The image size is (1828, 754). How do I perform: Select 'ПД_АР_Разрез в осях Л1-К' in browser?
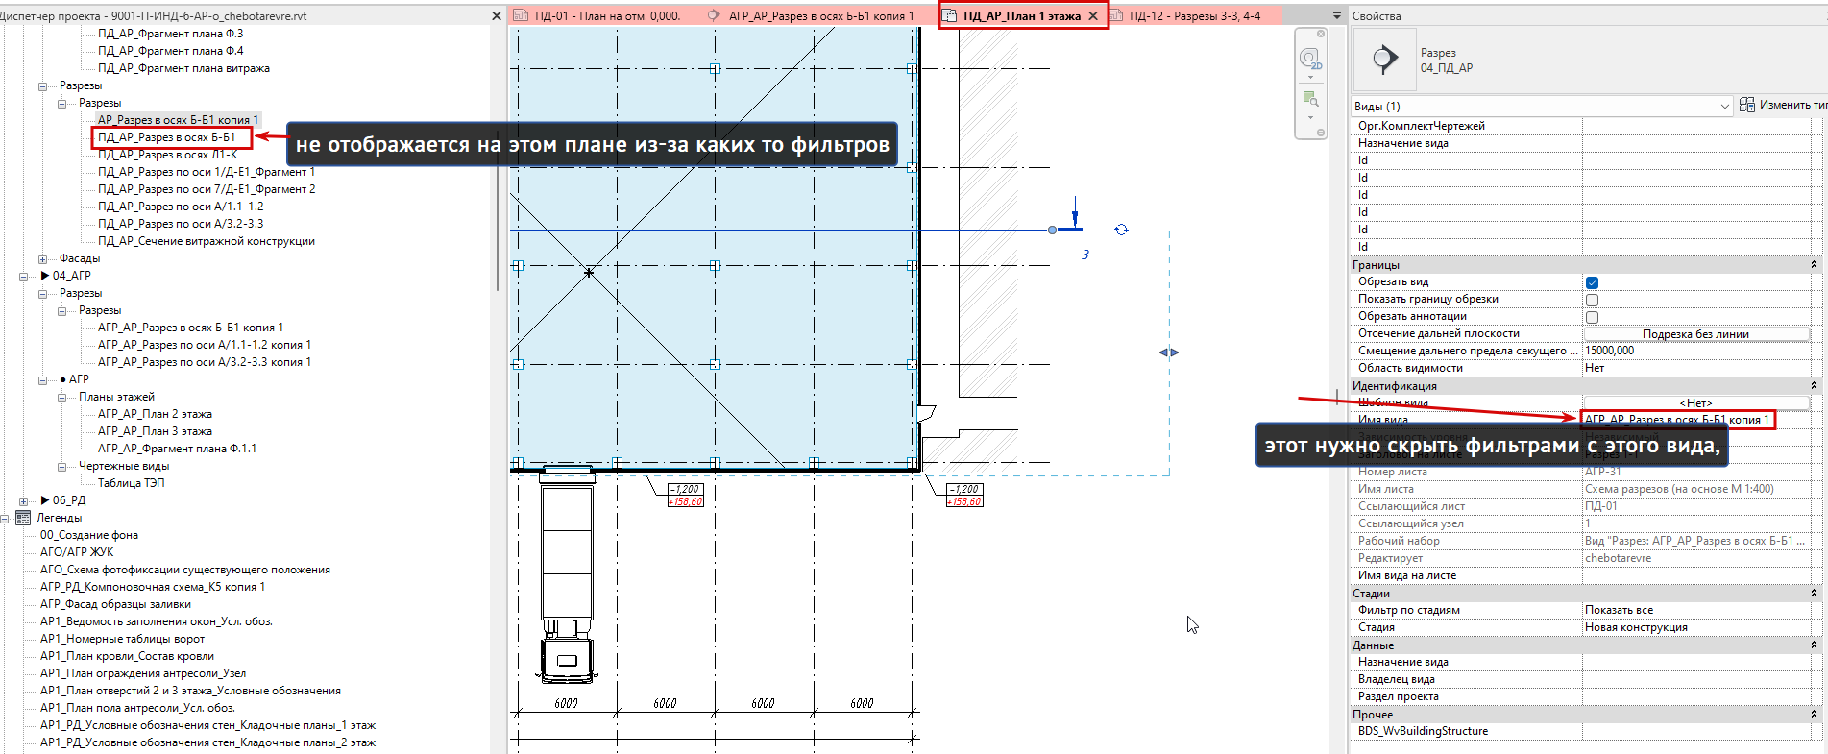point(168,155)
